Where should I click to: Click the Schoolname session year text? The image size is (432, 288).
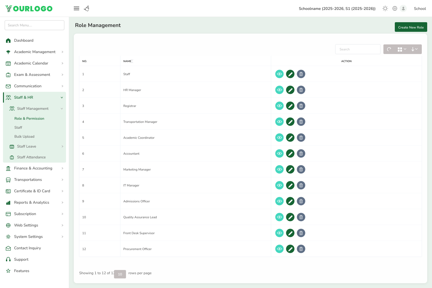[x=337, y=9]
